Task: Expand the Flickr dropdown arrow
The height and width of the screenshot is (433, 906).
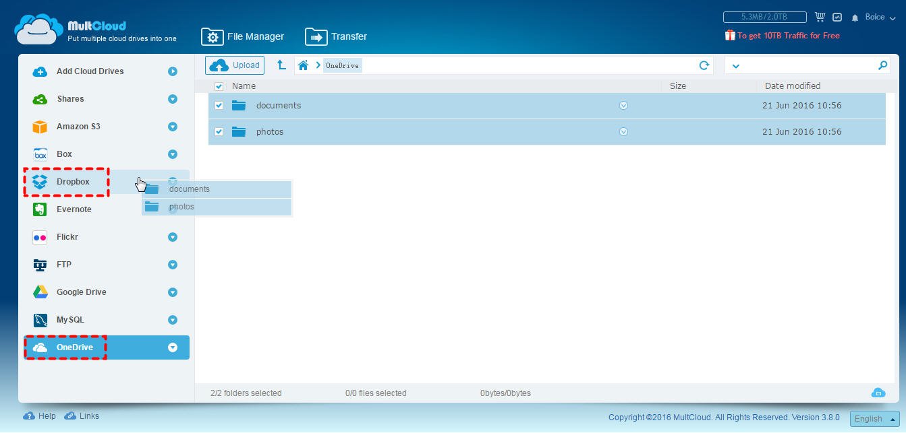Action: pos(173,237)
